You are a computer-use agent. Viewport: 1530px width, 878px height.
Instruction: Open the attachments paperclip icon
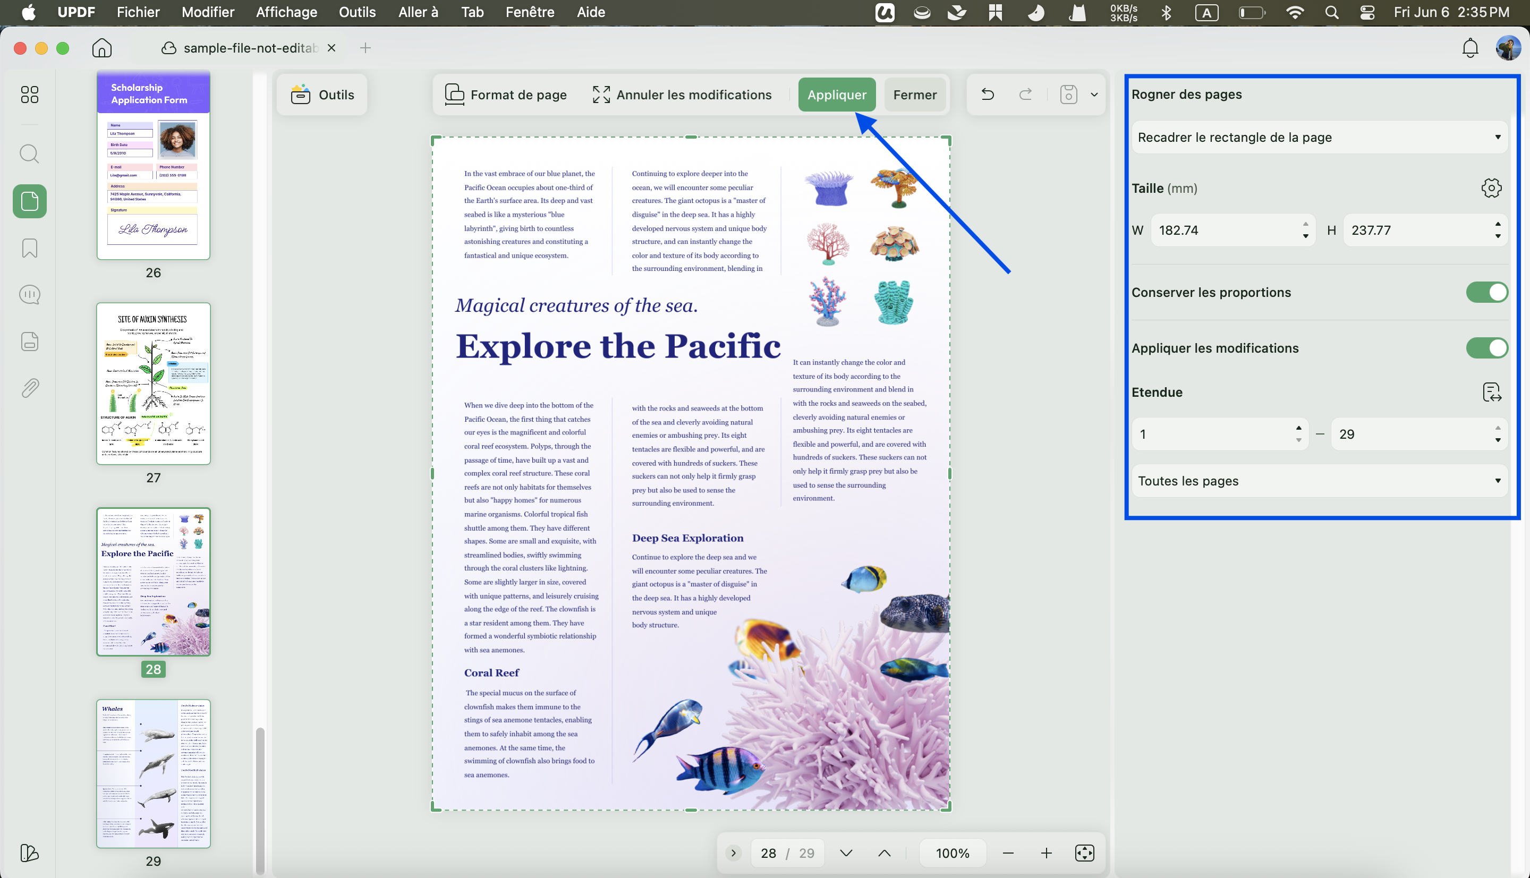pos(30,388)
